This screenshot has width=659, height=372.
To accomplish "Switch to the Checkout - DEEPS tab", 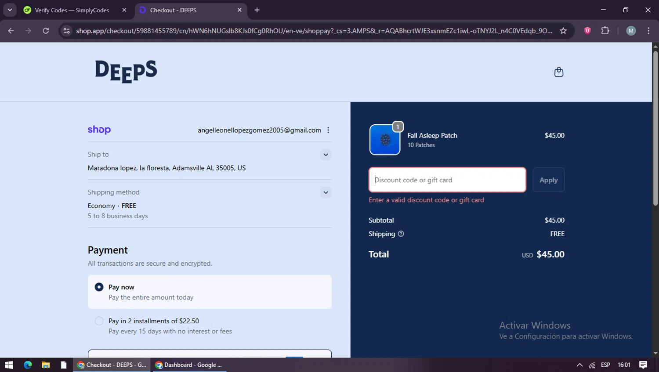I will click(x=191, y=10).
